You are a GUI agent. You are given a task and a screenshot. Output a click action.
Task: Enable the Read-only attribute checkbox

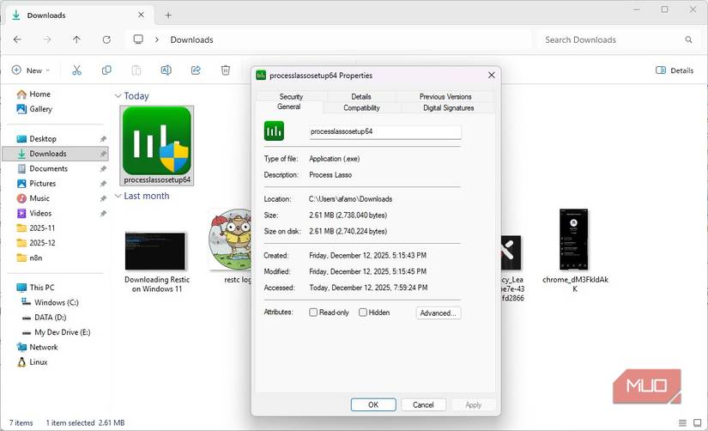313,313
